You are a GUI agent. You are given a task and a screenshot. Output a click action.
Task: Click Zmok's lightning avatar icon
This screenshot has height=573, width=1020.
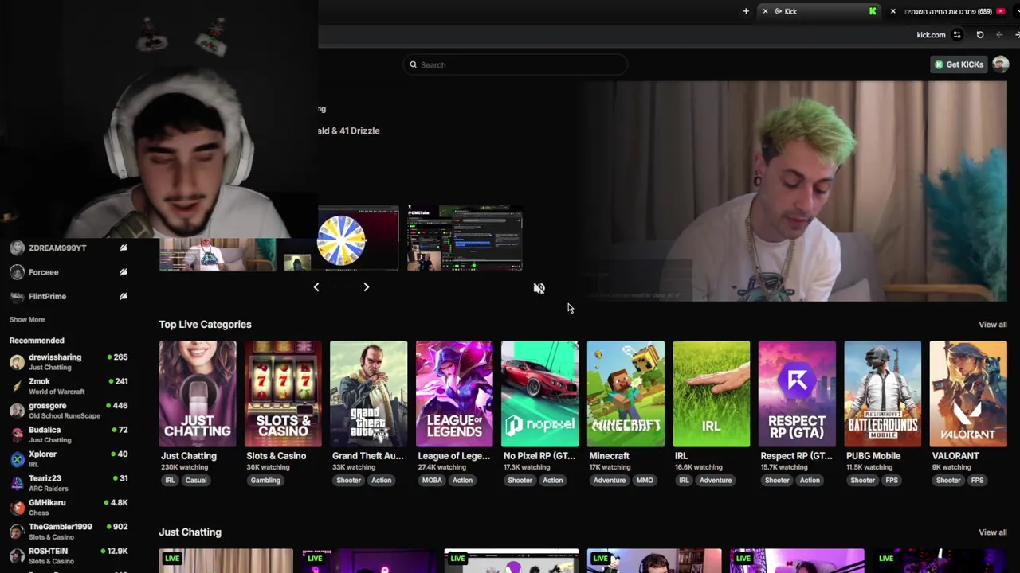[17, 386]
